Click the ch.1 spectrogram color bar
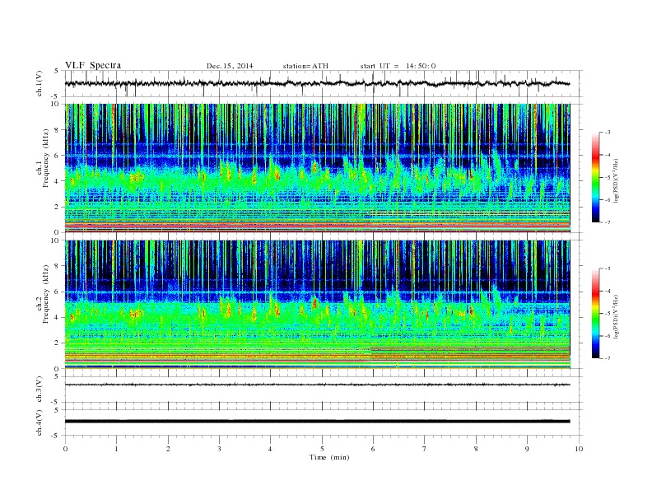652x504 pixels. (x=595, y=177)
